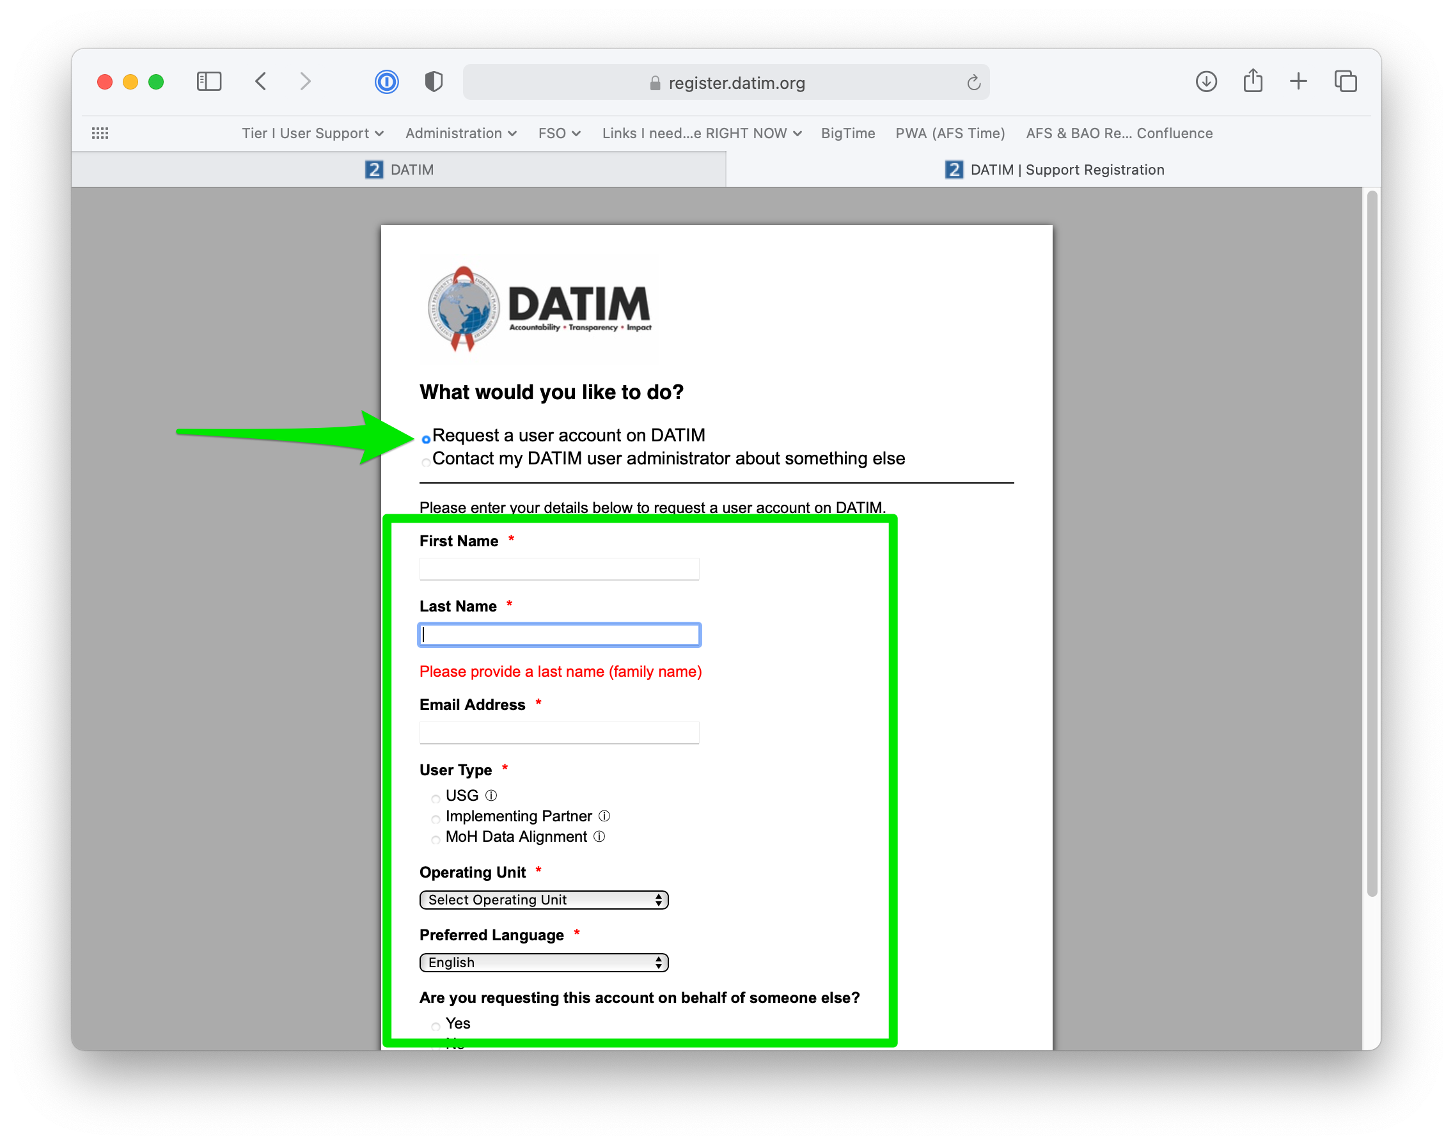This screenshot has height=1145, width=1453.
Task: Select Implementing Partner user type
Action: pos(436,819)
